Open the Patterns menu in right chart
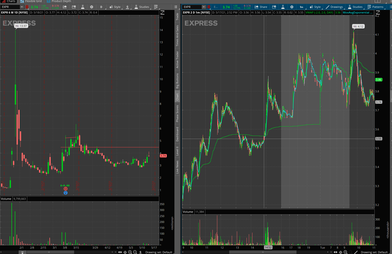Viewport: 392px width, 254px height. pos(375,7)
